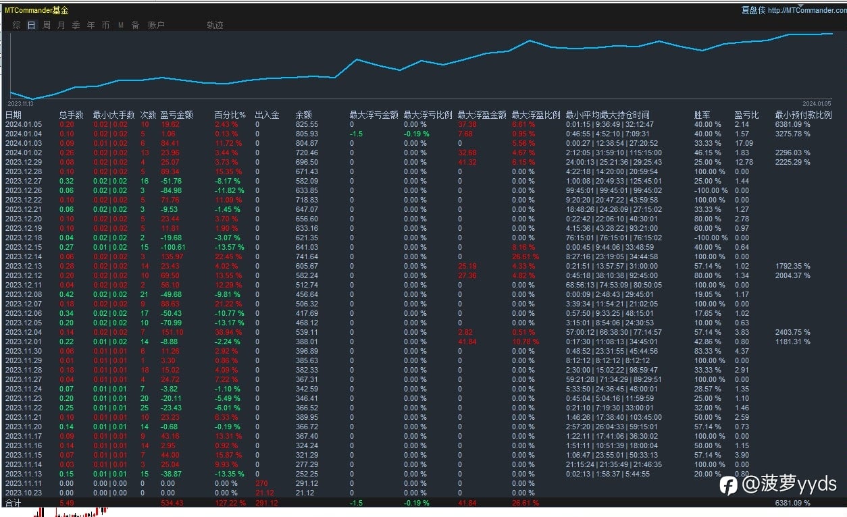Click the 最大浮亏比例 column header
This screenshot has height=517, width=847.
428,115
